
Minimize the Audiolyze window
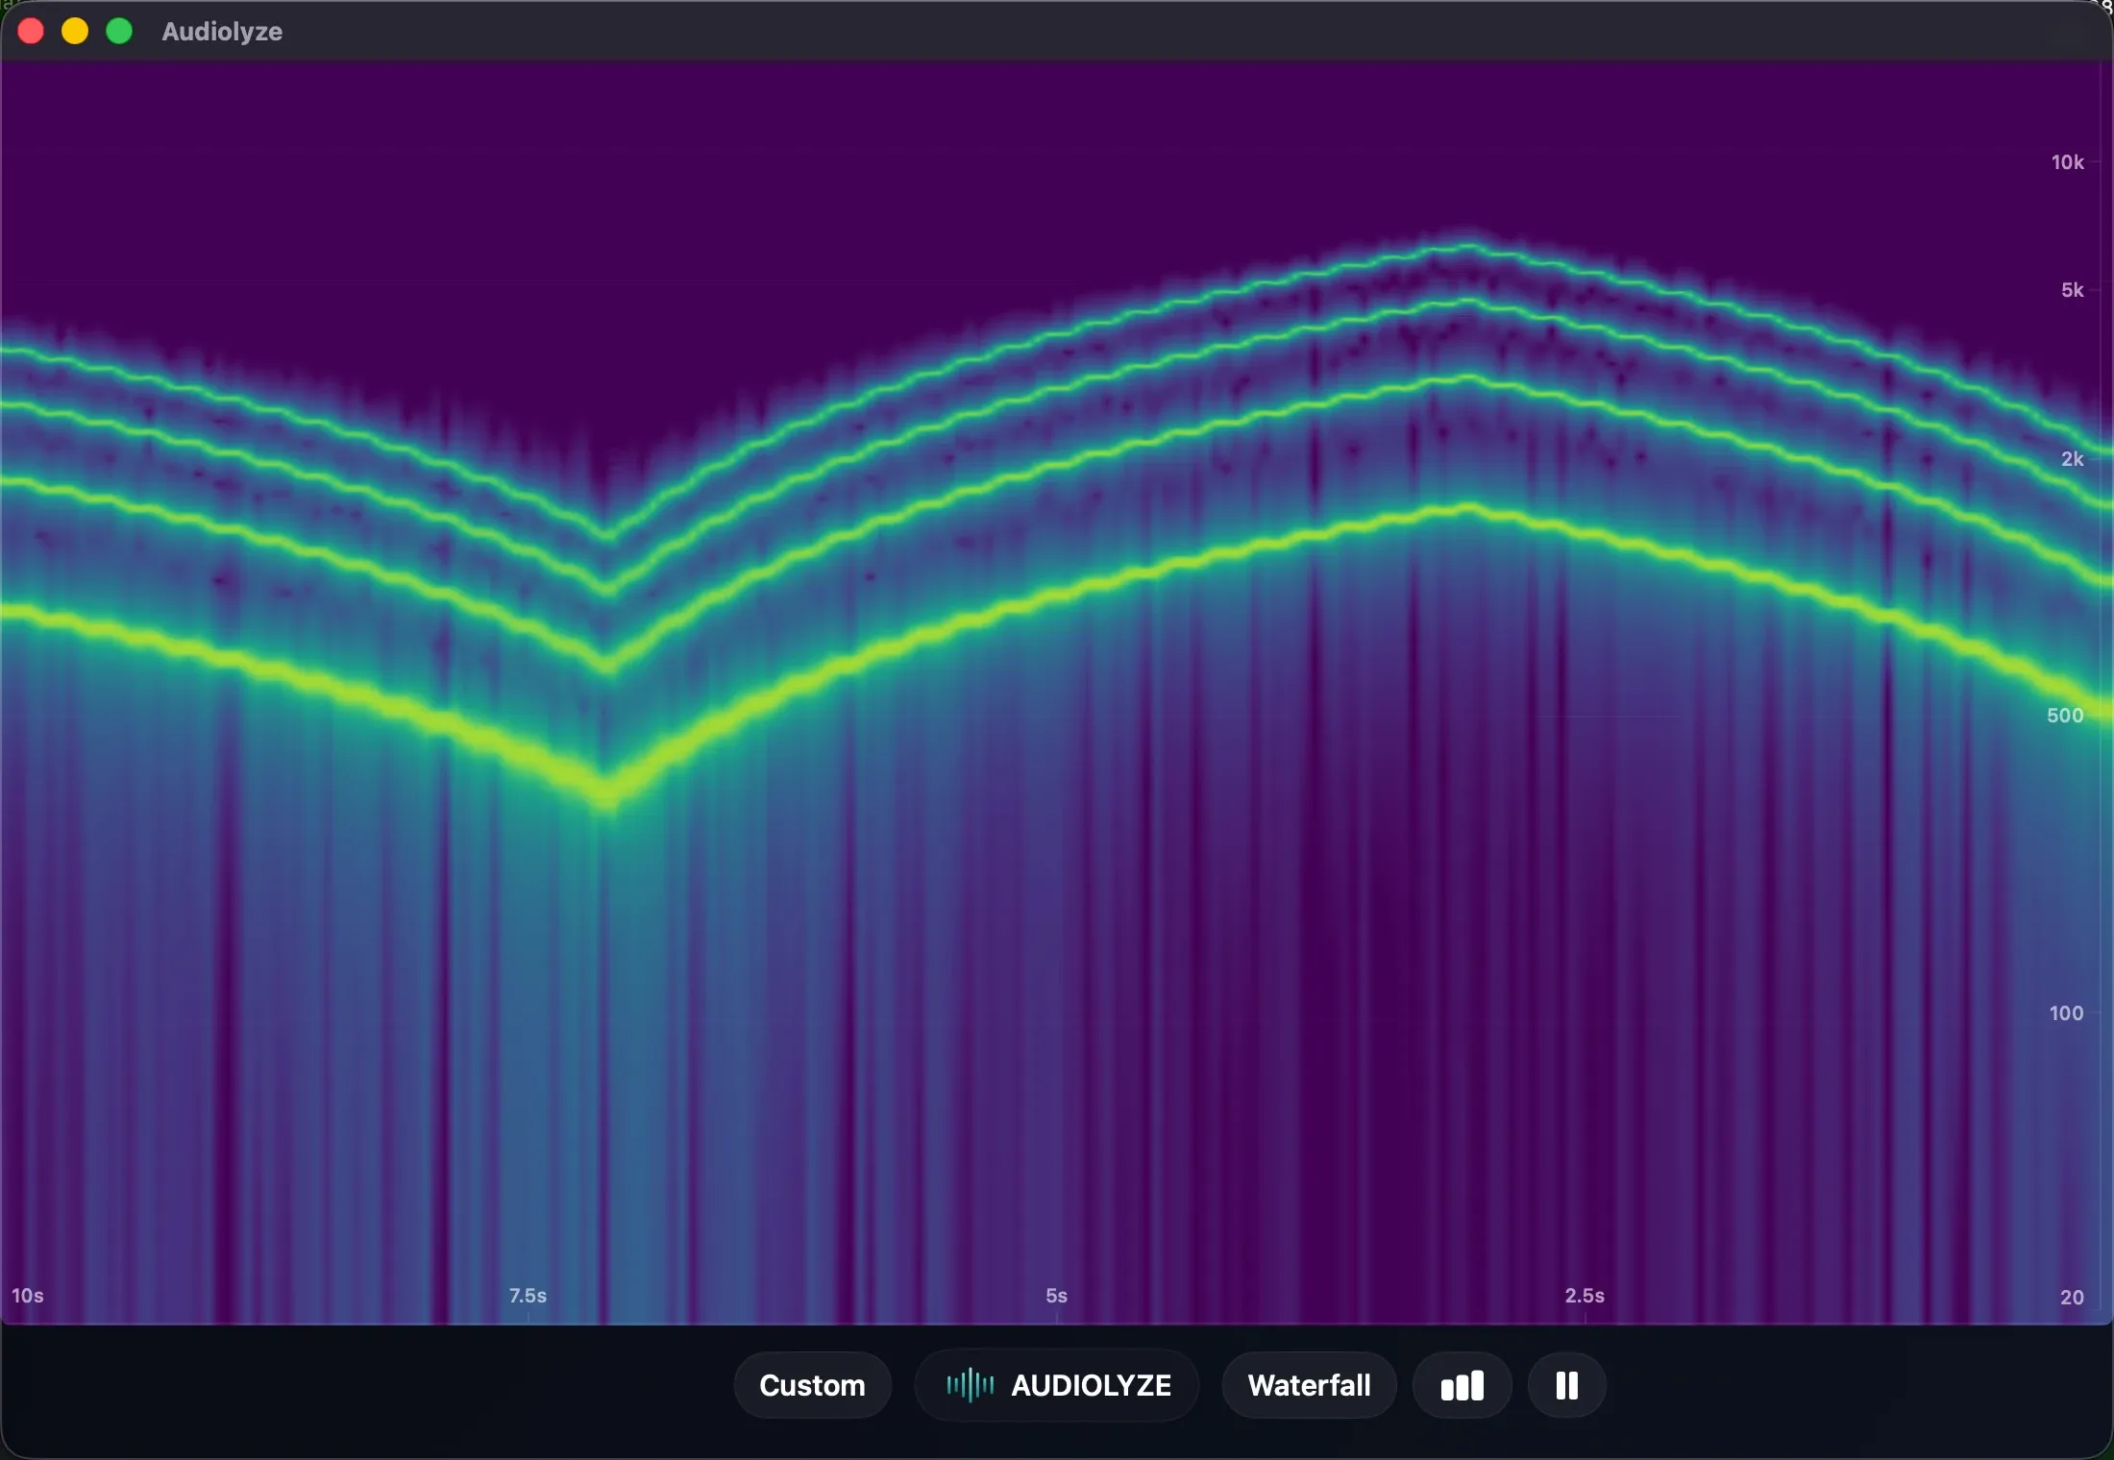pos(75,32)
